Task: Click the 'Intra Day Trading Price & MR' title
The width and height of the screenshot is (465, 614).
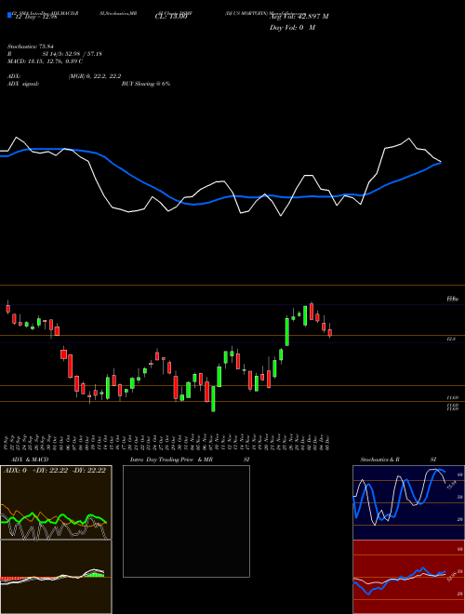Action: point(171,460)
